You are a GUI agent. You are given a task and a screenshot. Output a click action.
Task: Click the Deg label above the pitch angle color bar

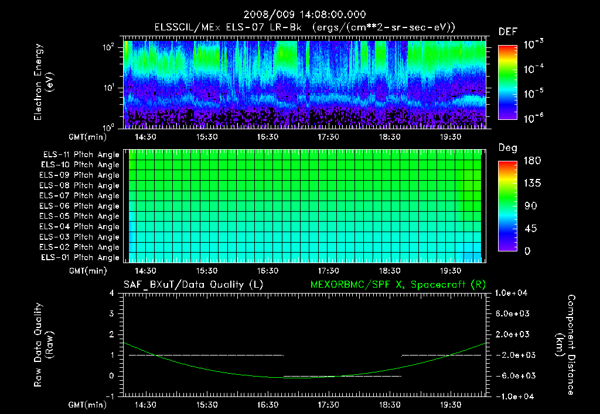tap(508, 148)
